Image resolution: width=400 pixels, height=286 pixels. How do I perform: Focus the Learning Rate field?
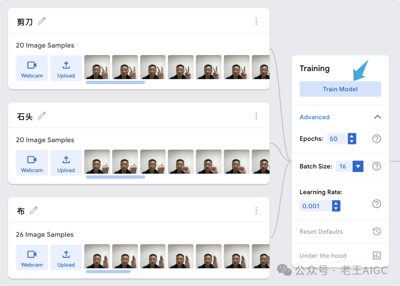tap(316, 206)
